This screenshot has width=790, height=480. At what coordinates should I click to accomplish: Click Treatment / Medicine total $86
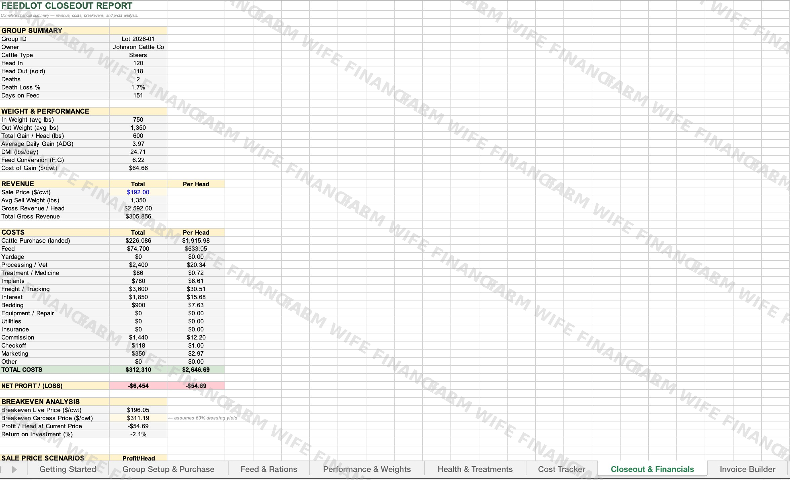tap(138, 273)
